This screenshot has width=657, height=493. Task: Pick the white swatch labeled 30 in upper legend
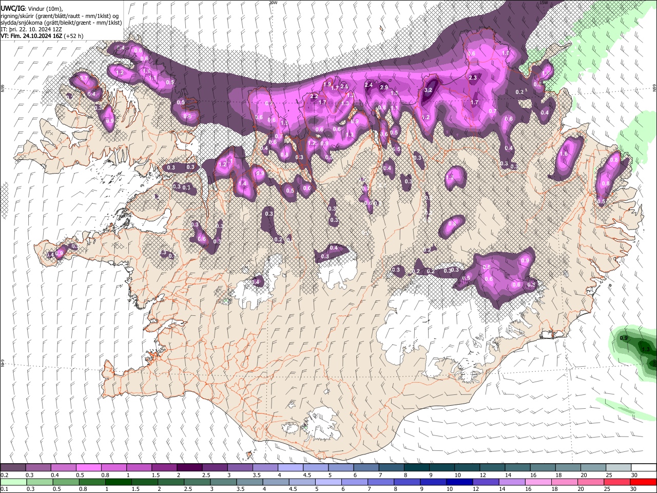tap(644, 468)
